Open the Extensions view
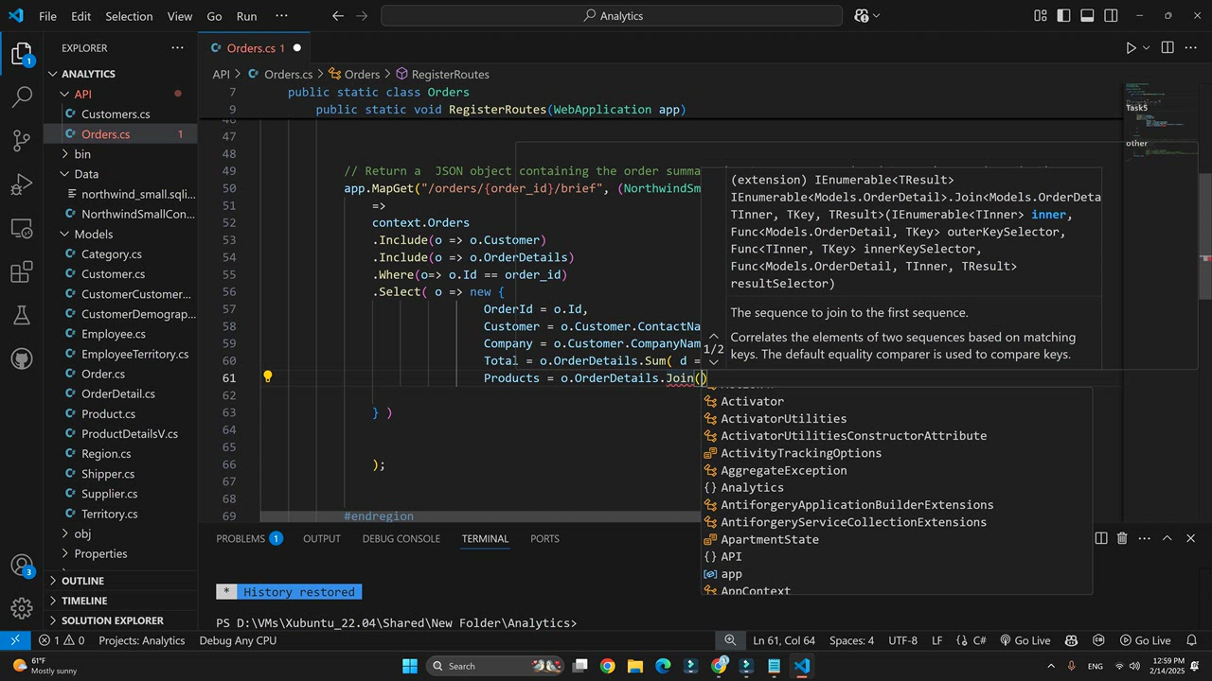The image size is (1212, 681). 21,273
